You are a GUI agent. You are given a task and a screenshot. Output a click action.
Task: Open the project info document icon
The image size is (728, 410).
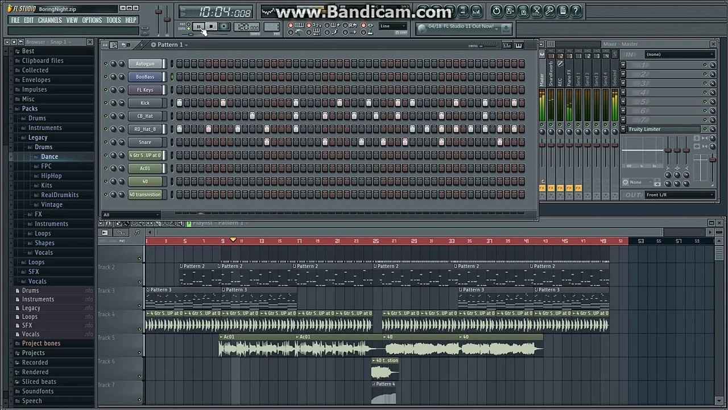point(562,11)
